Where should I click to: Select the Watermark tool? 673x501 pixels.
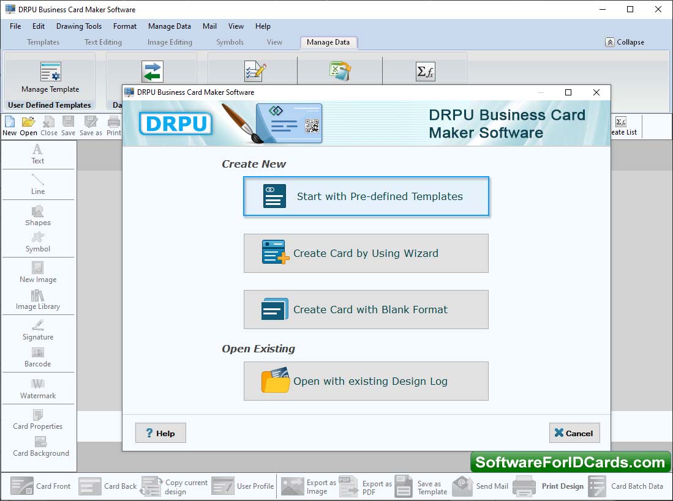click(38, 389)
